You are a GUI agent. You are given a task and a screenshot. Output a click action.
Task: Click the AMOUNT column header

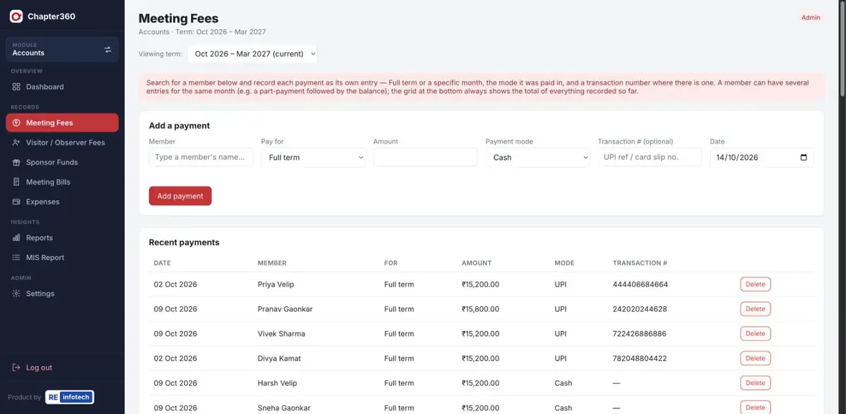click(477, 263)
